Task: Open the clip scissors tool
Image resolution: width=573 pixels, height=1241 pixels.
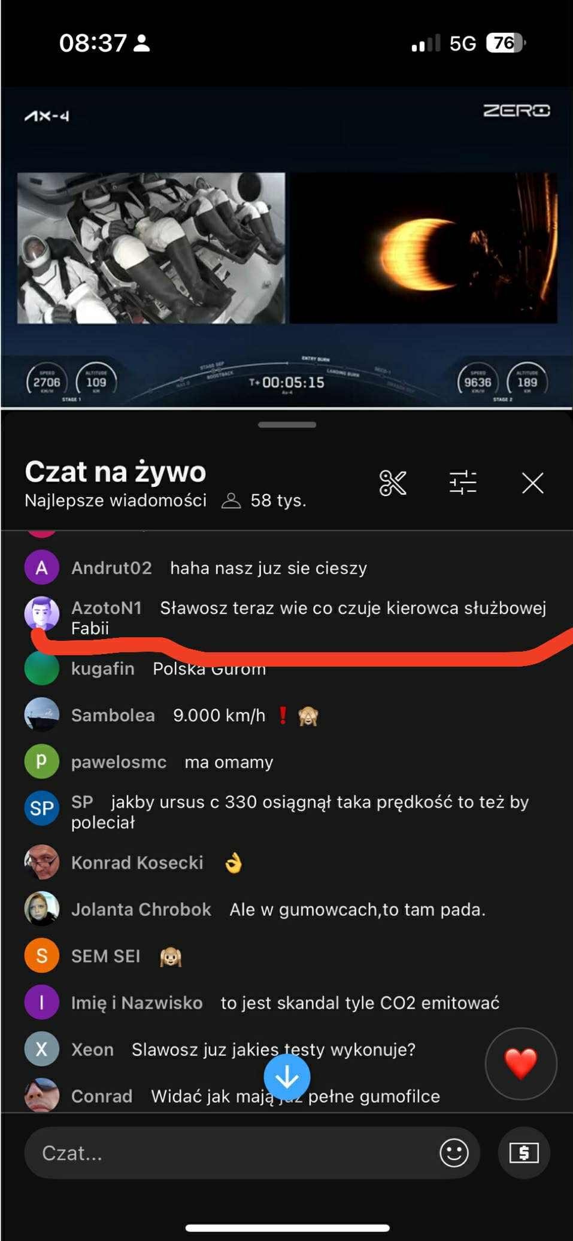Action: [x=393, y=483]
